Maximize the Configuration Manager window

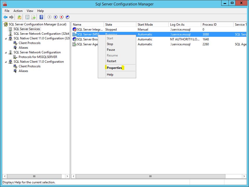point(232,3)
